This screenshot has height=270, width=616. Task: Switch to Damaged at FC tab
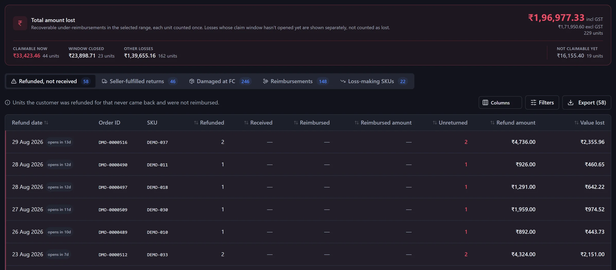pos(220,81)
